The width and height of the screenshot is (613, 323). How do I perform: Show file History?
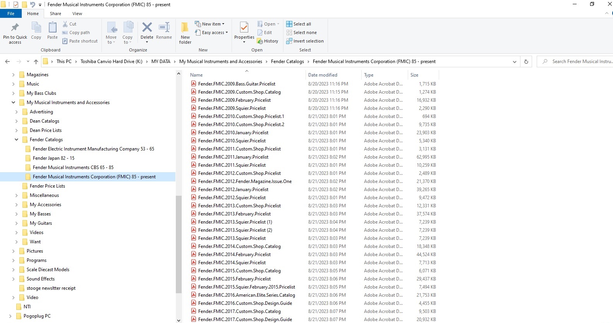268,41
